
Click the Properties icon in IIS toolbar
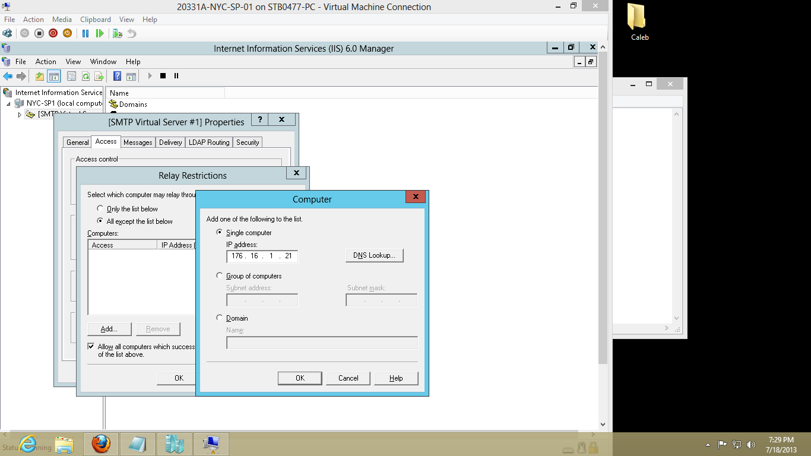[71, 76]
